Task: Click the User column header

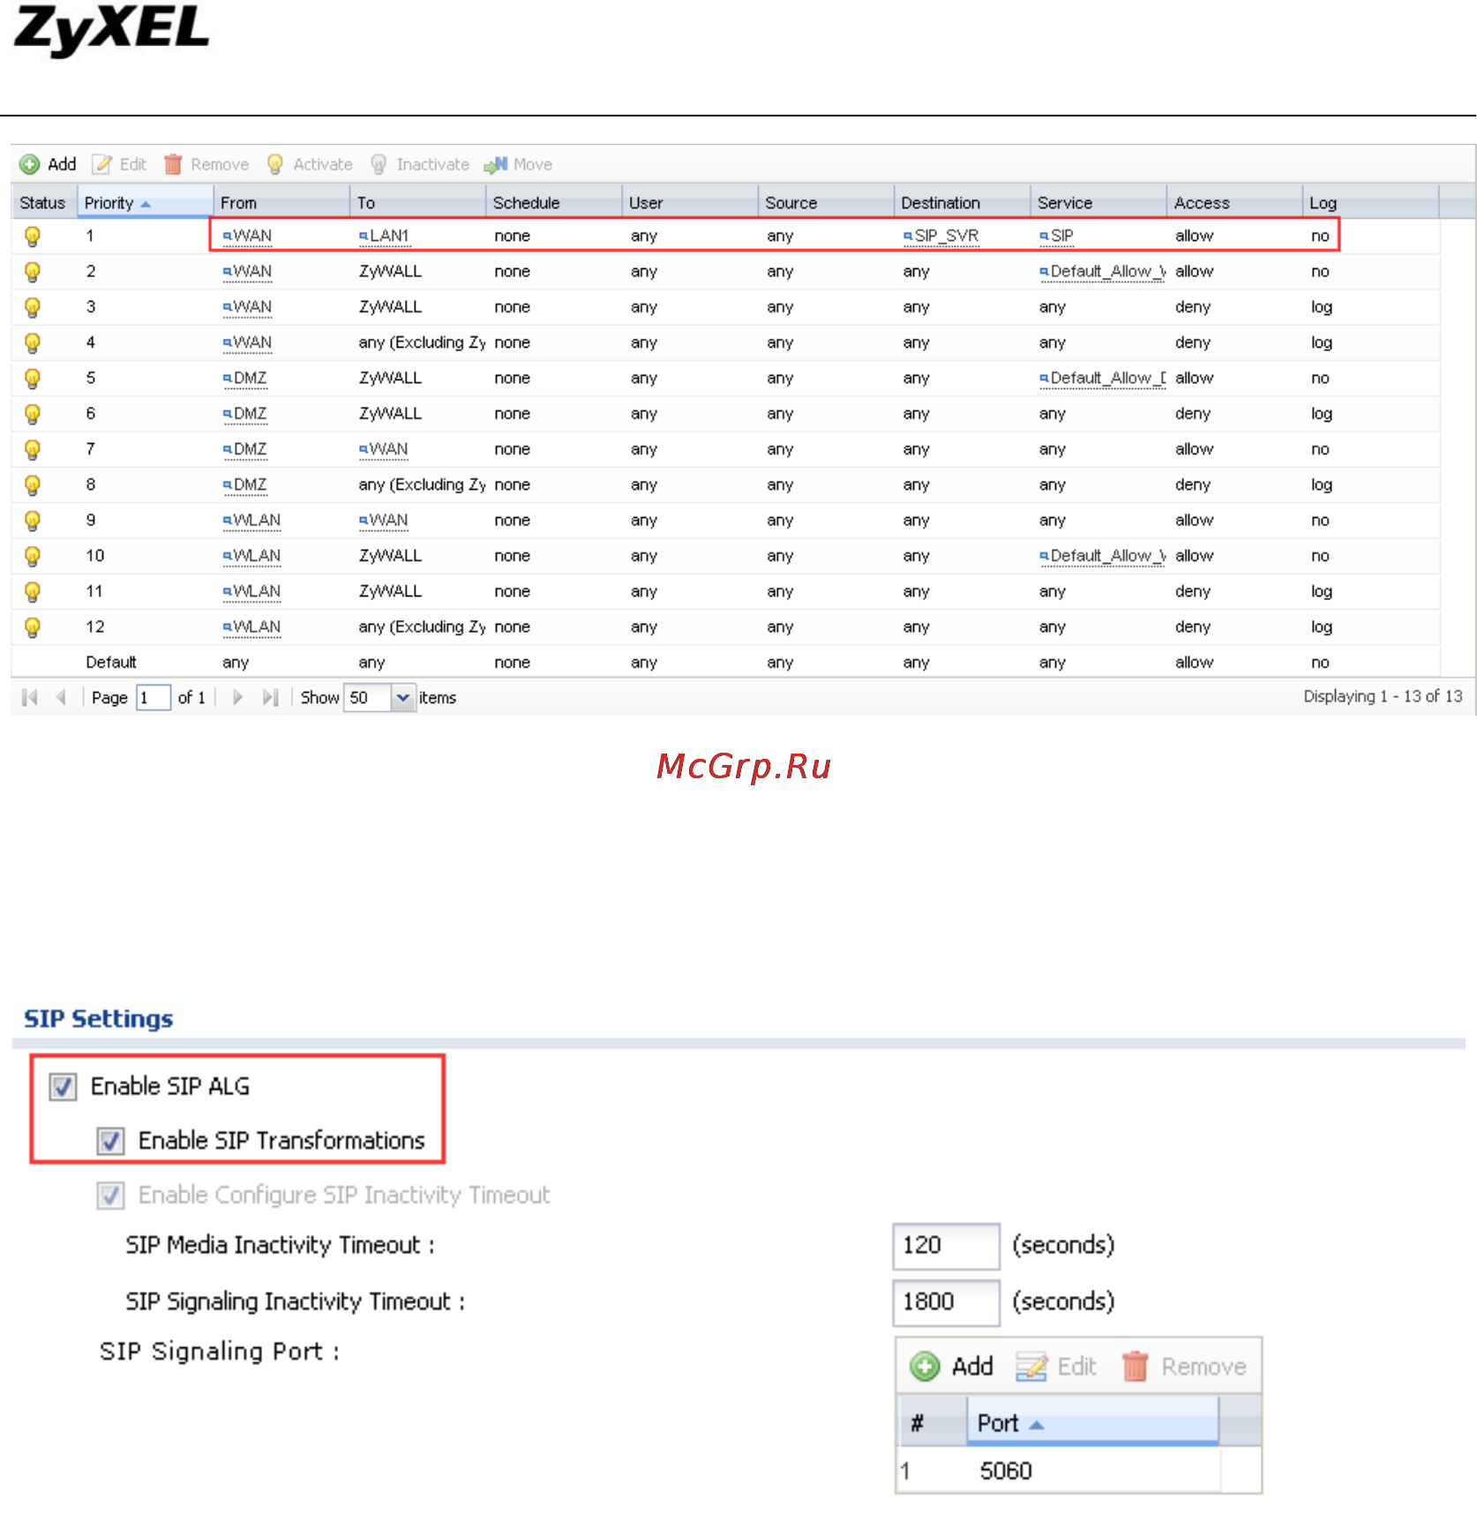Action: (x=690, y=203)
